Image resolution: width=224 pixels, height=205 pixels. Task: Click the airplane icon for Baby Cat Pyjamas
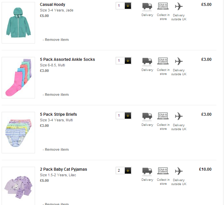[x=178, y=171]
